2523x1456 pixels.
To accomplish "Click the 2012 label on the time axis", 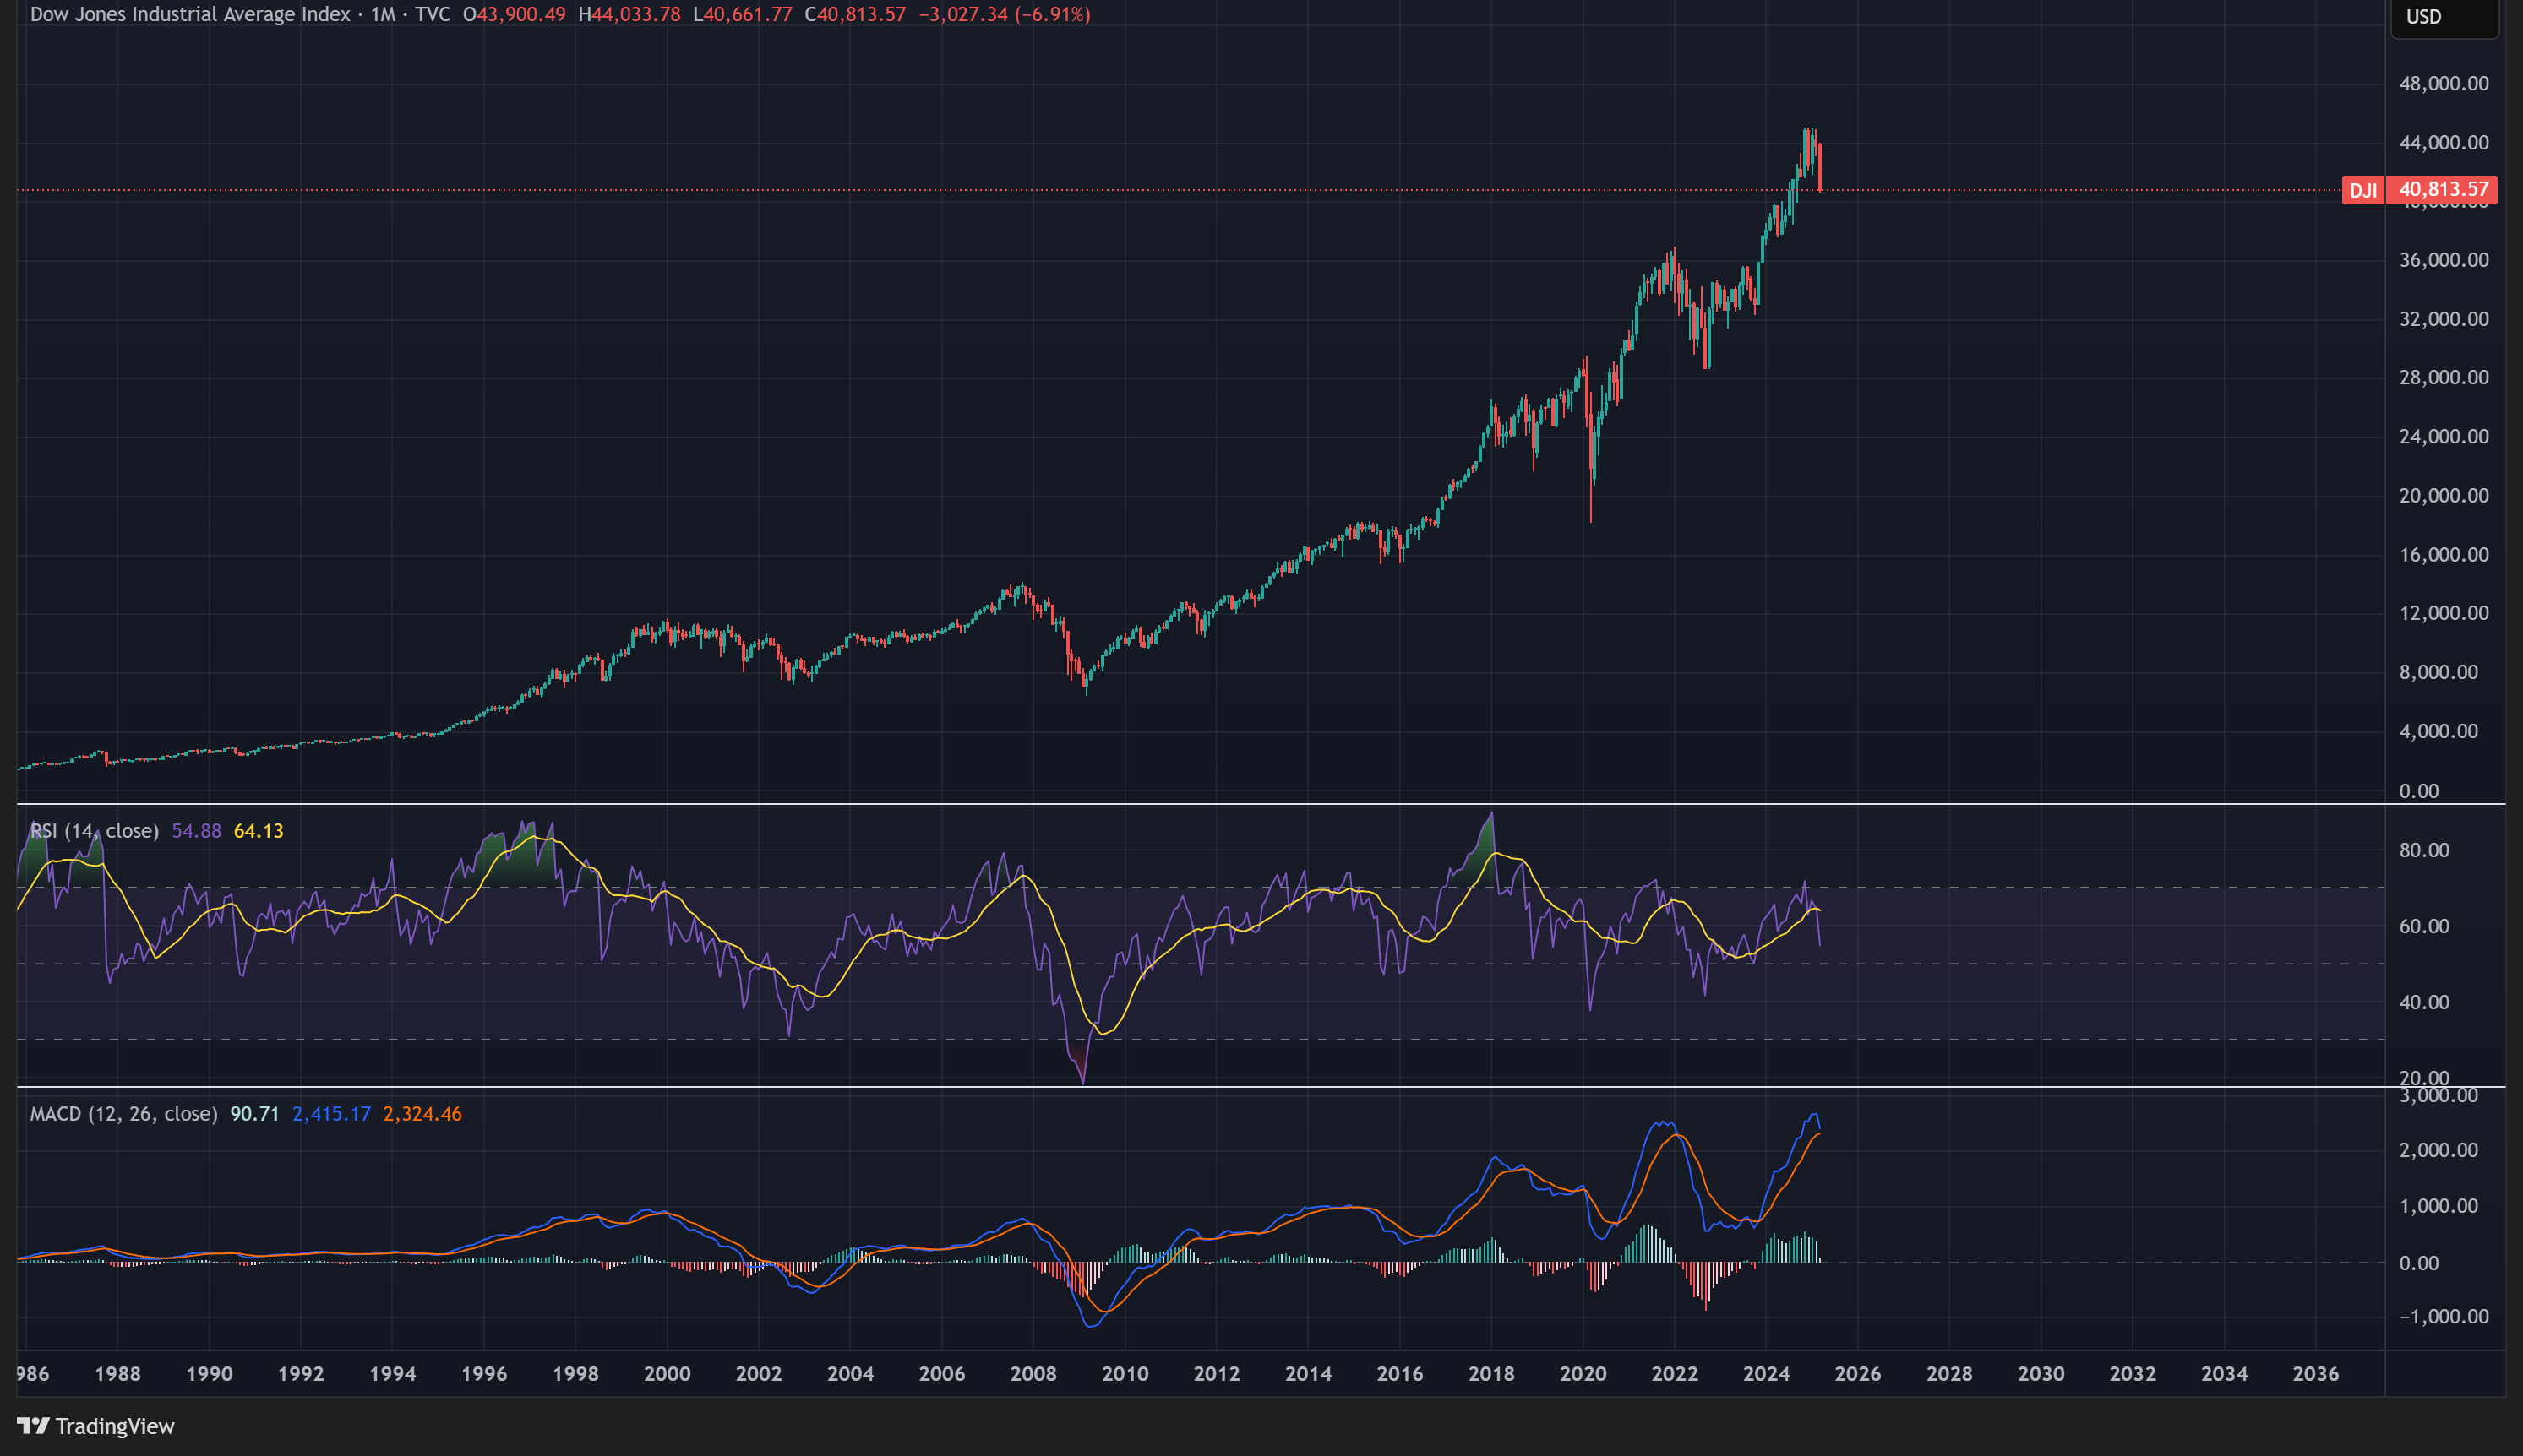I will [x=1217, y=1374].
